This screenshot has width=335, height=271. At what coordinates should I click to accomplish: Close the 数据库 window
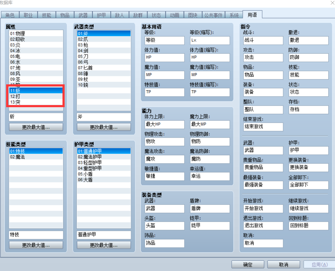point(333,2)
